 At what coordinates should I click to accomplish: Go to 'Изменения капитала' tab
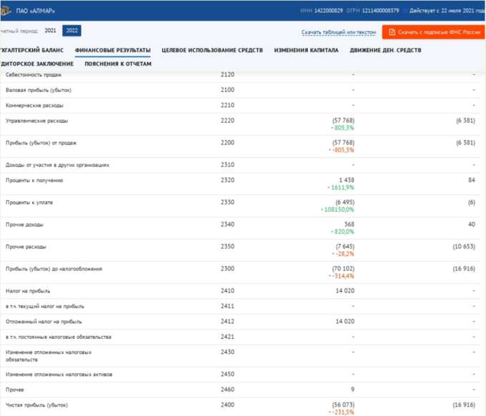coord(306,51)
